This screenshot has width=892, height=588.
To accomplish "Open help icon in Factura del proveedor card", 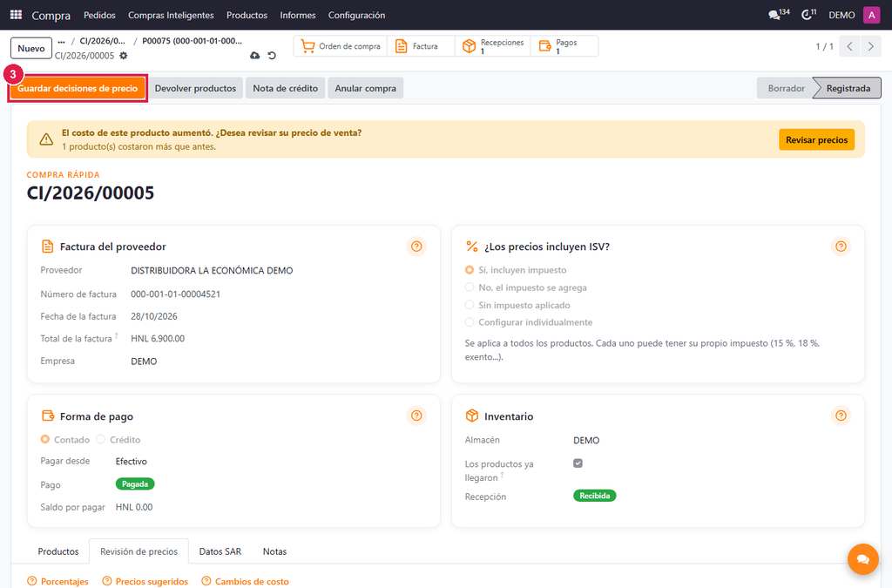I will [416, 247].
